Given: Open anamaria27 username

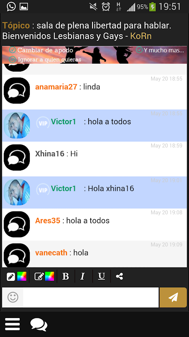Looking at the screenshot, I should pos(56,87).
